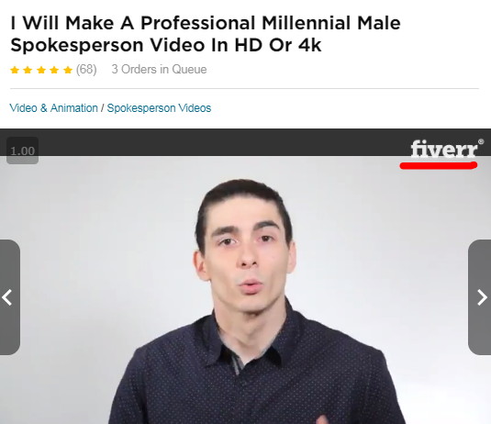Viewport: 491px width, 424px height.
Task: Select the fifth rating star
Action: pos(68,70)
